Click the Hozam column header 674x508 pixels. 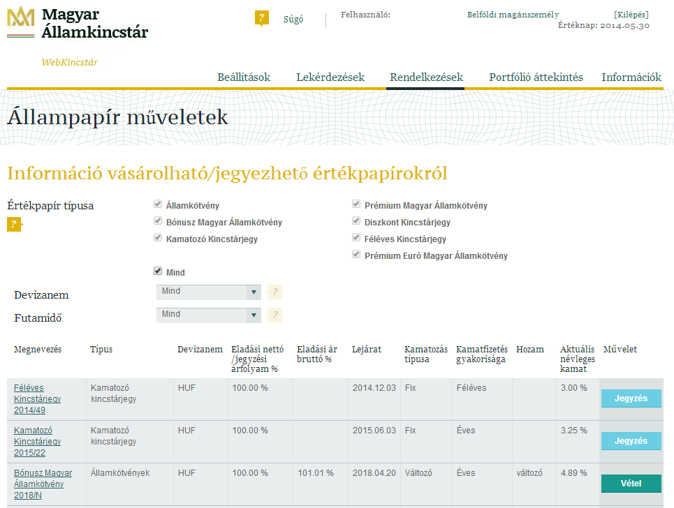(x=530, y=350)
